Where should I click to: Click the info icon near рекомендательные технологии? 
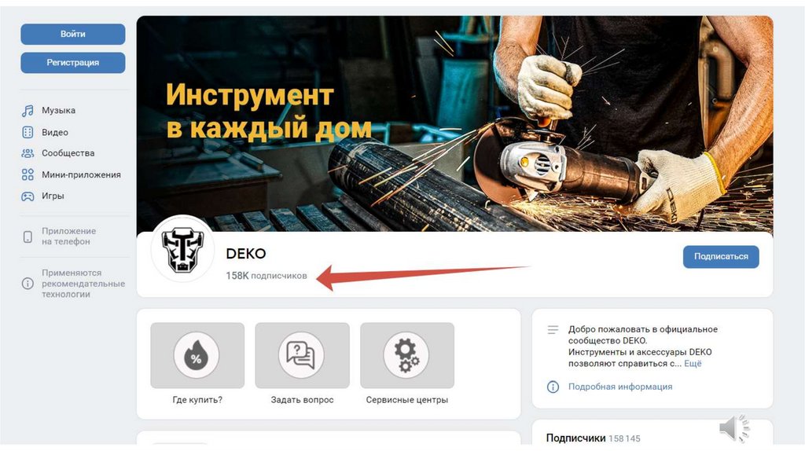click(x=28, y=284)
